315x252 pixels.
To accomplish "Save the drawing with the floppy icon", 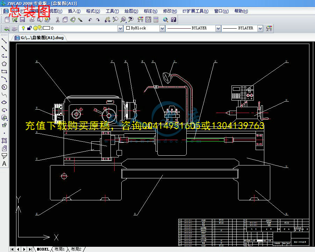I will point(22,20).
